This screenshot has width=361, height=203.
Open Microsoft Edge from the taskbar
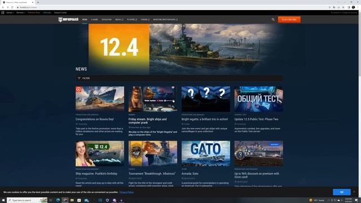pyautogui.click(x=58, y=200)
